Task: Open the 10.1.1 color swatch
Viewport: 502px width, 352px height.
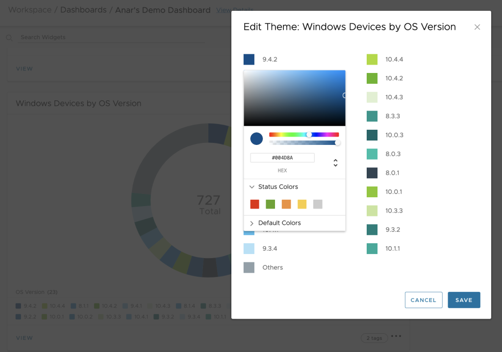Action: (372, 248)
